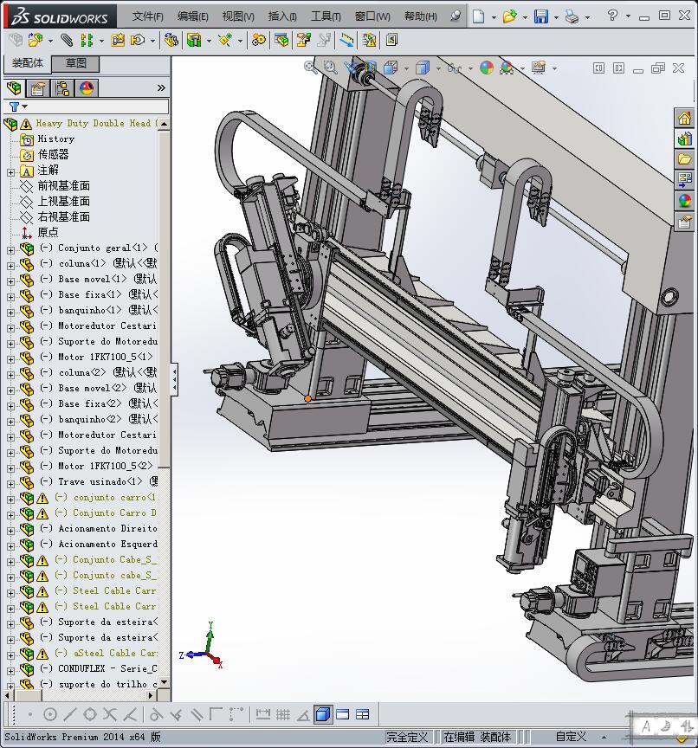698x748 pixels.
Task: Switch to the 装配体 tab
Action: click(x=28, y=63)
